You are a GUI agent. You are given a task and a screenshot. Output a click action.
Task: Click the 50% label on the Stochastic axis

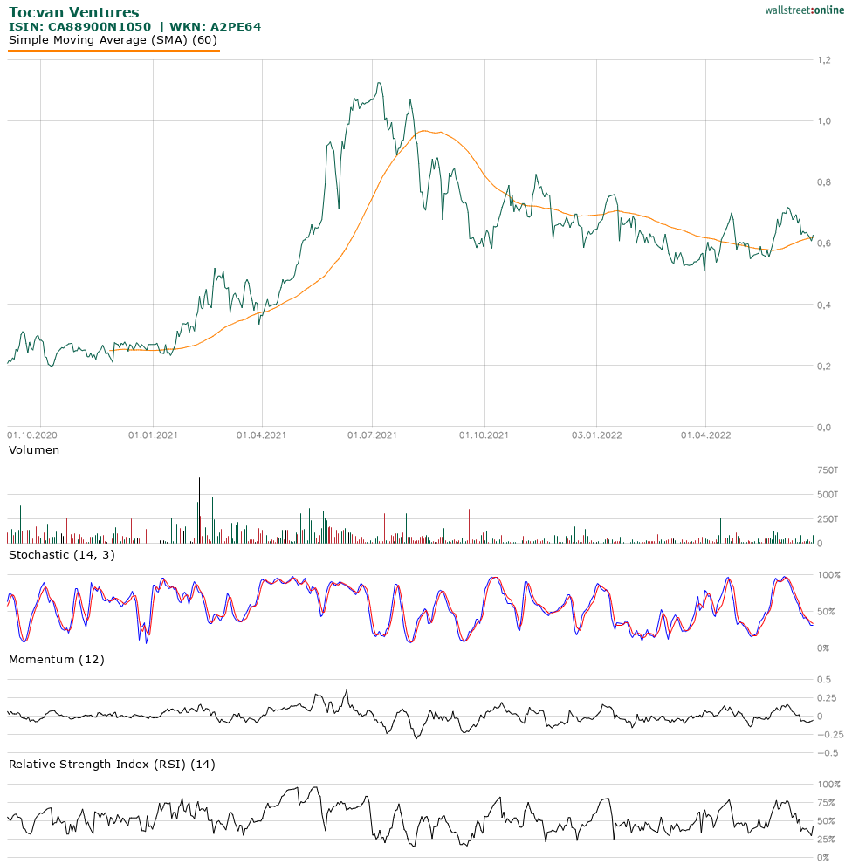point(826,612)
